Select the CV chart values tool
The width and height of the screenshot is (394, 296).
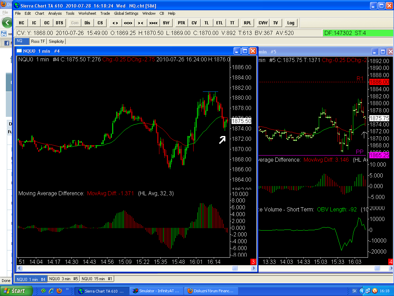(x=194, y=23)
